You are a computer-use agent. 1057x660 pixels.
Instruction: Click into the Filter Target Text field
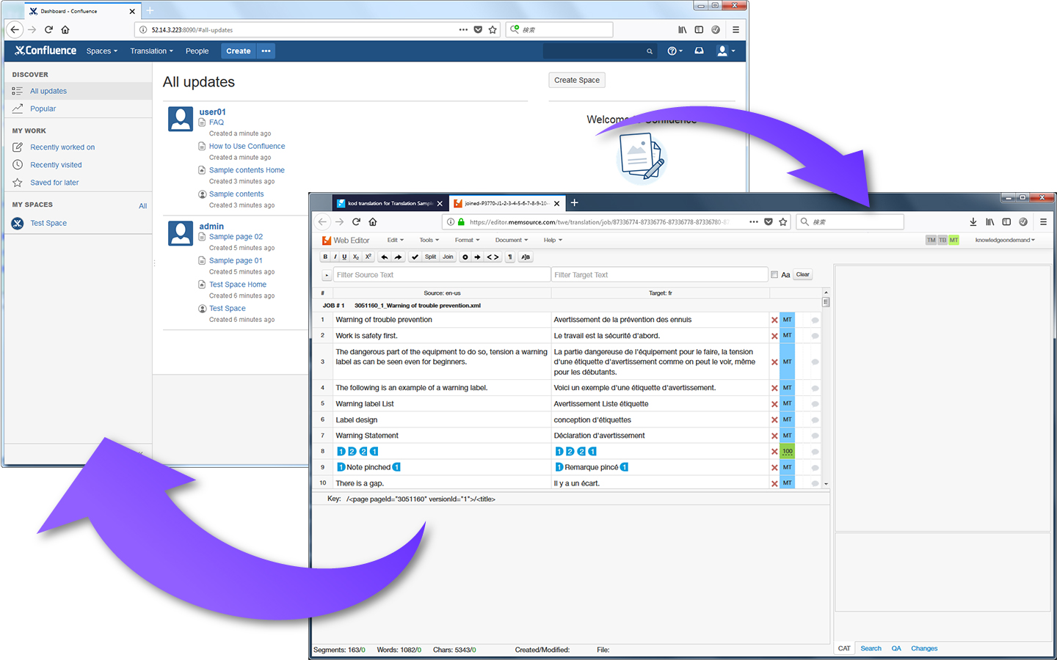coord(659,275)
